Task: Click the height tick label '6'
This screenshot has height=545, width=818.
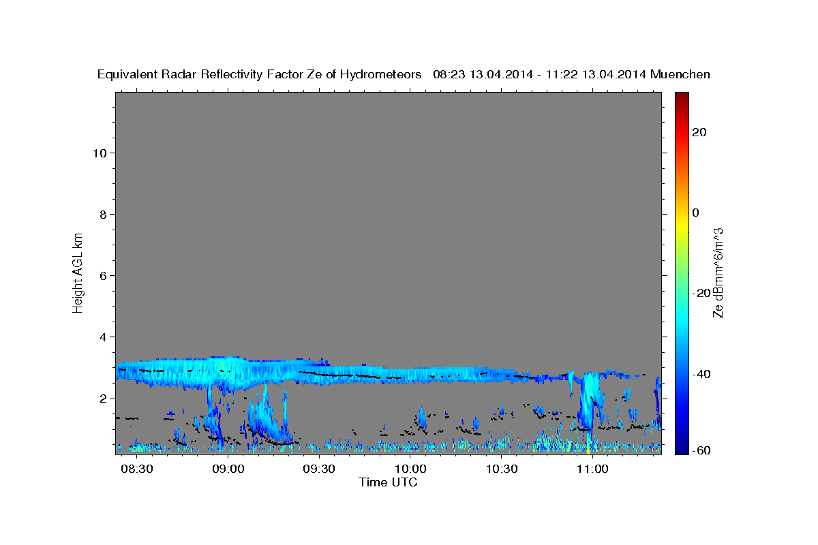Action: (104, 275)
